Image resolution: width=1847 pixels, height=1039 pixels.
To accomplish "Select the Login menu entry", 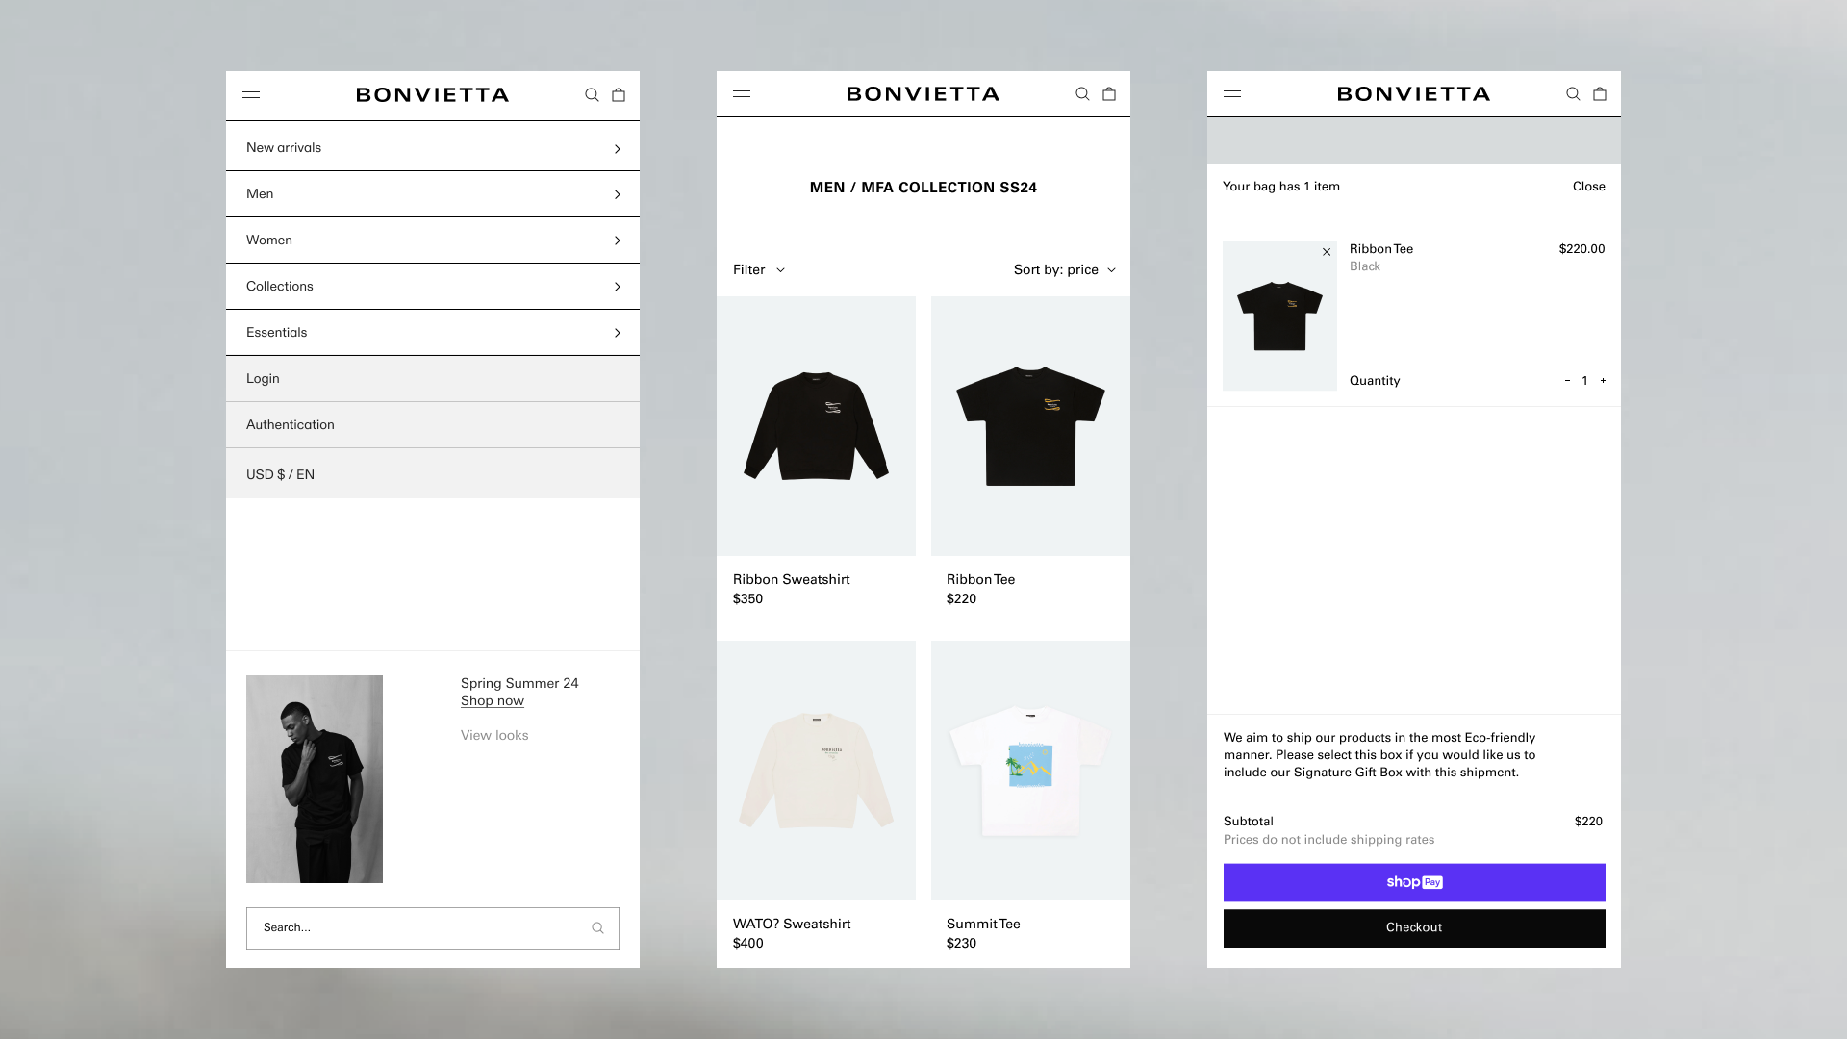I will pos(433,379).
